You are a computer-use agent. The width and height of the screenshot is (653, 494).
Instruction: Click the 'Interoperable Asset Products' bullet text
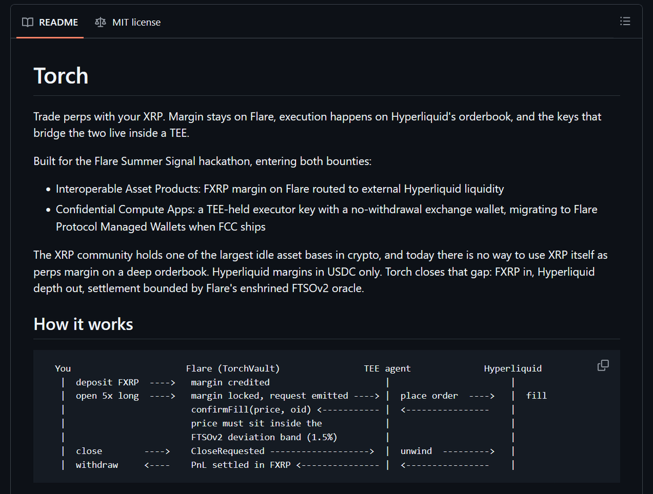coord(280,189)
